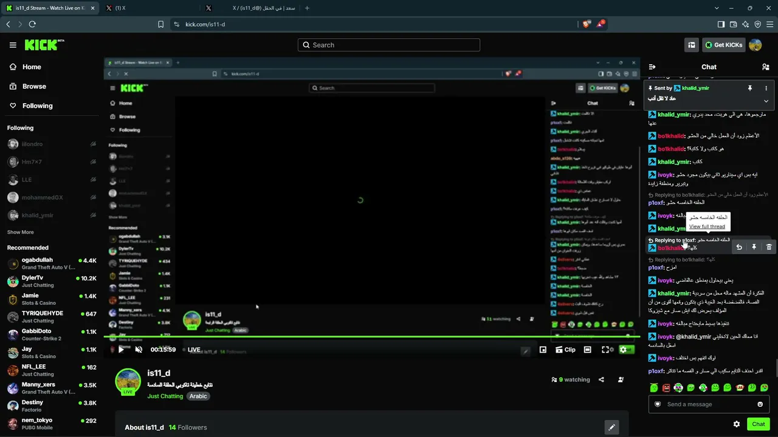Collapse the chat panel

(x=652, y=67)
